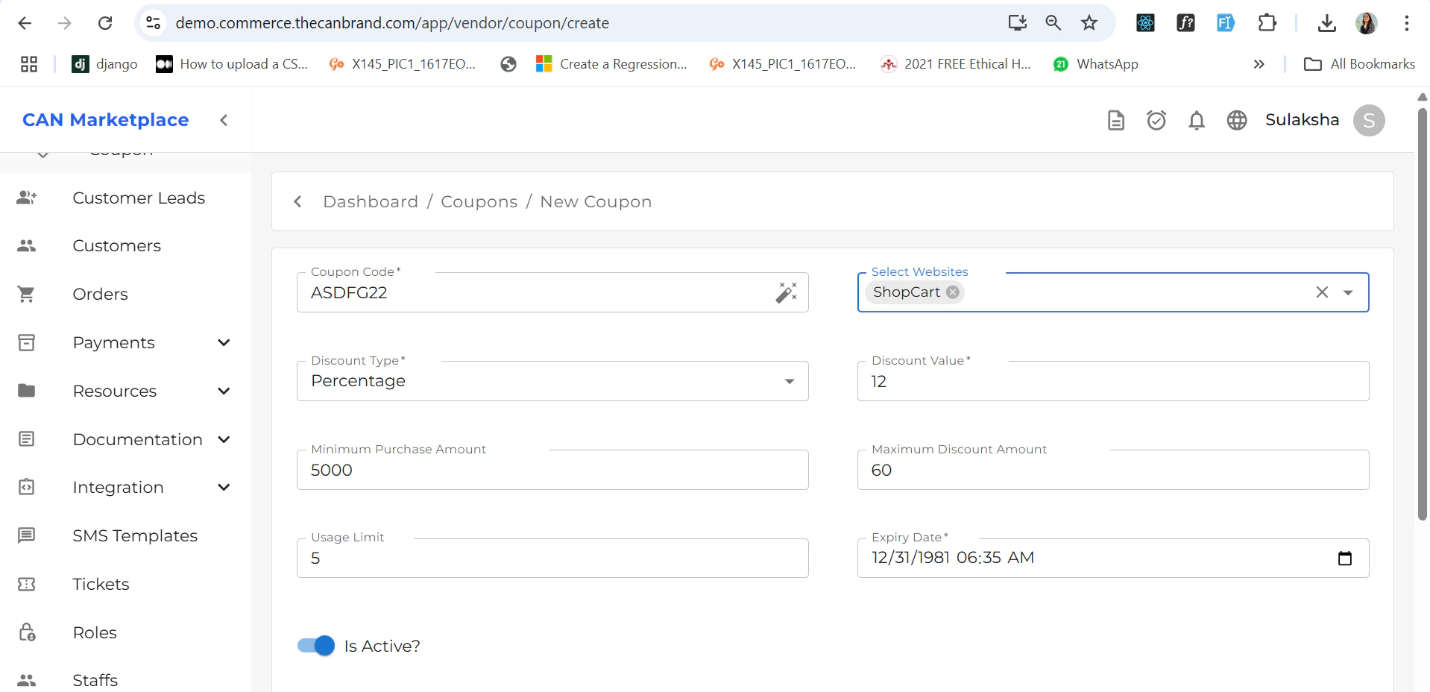
Task: Open Customer Leads in sidebar
Action: tap(139, 198)
